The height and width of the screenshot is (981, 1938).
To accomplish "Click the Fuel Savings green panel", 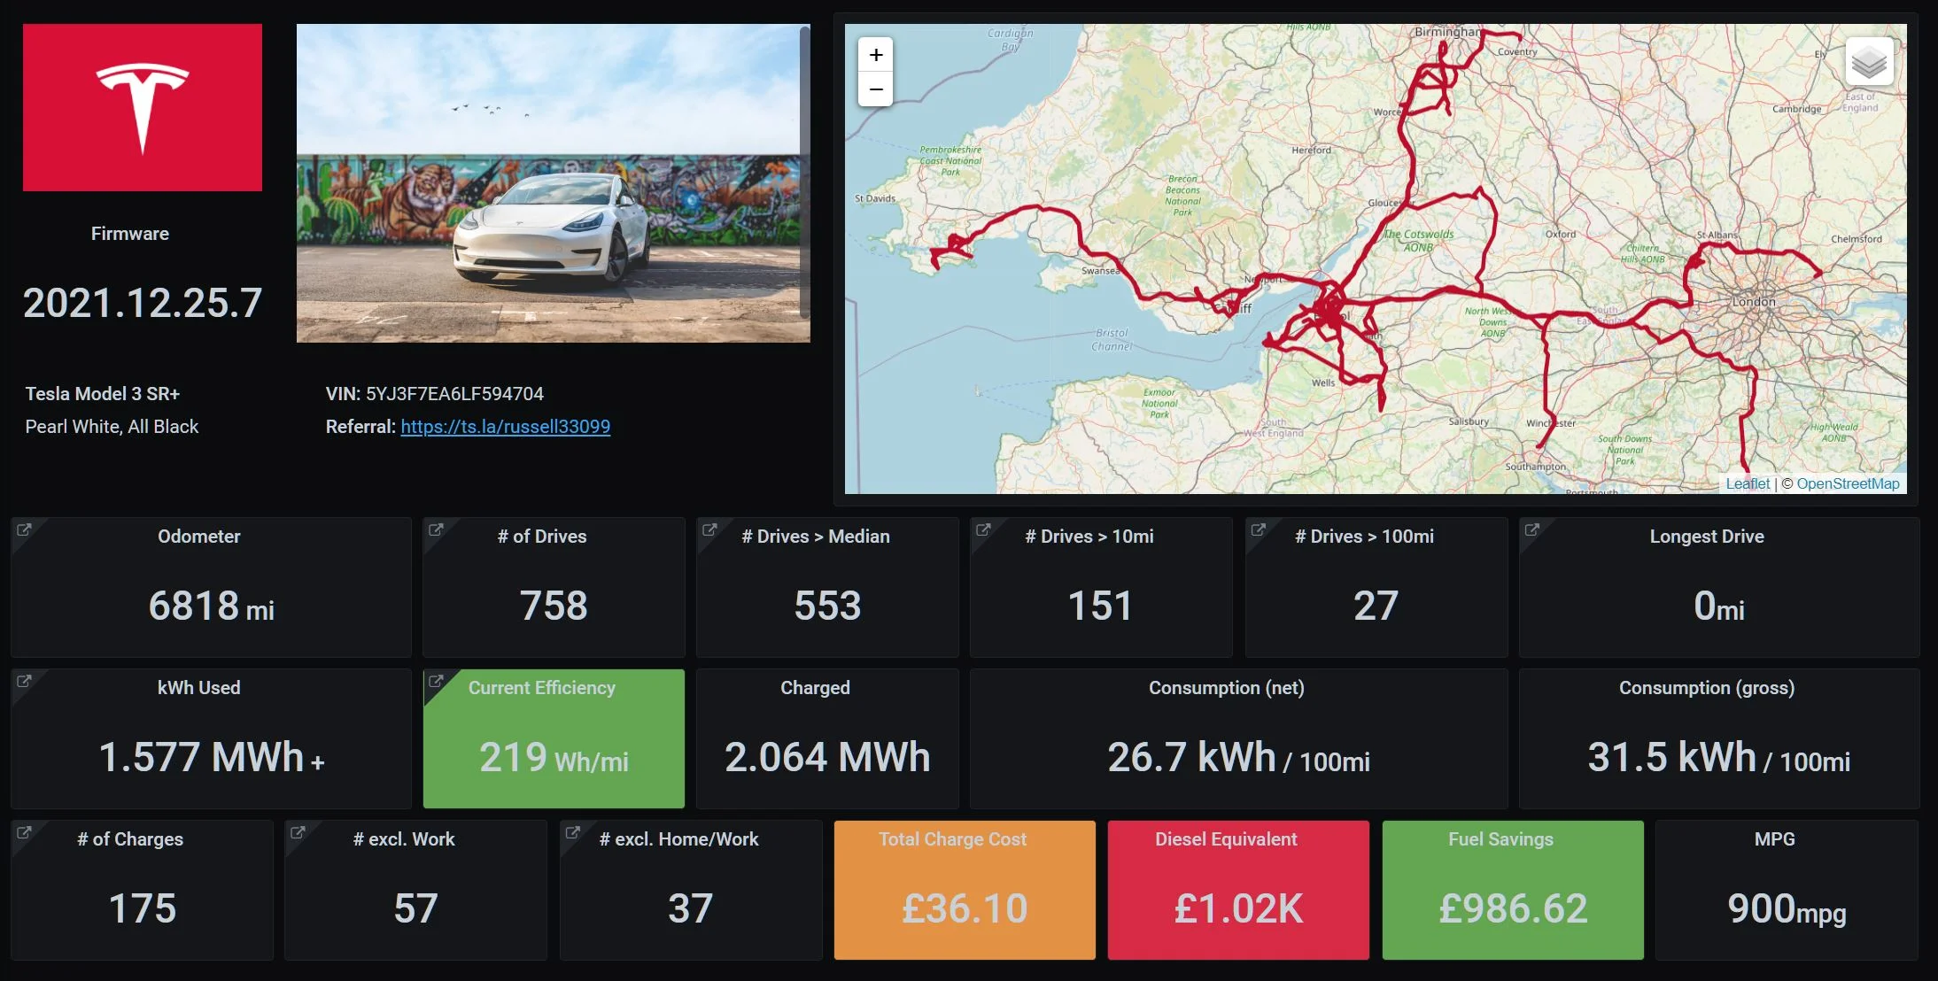I will (1513, 890).
